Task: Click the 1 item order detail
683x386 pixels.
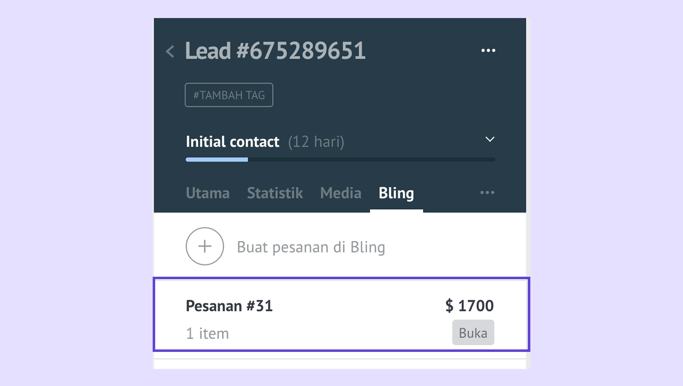Action: pyautogui.click(x=207, y=333)
